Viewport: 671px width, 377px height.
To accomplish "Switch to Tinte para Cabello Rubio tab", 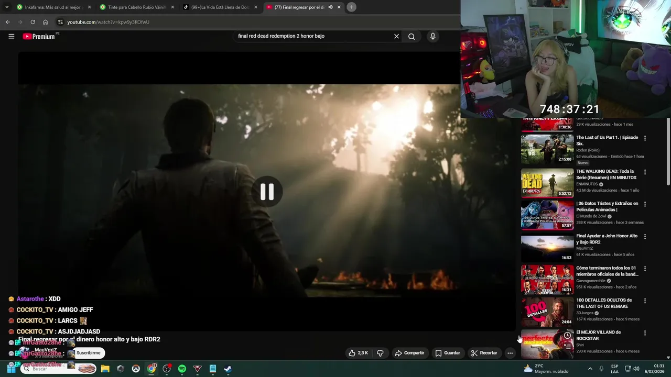I will pos(136,7).
